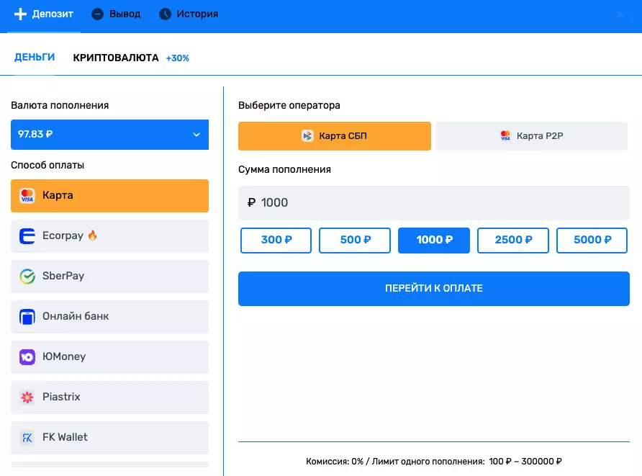Click the Visa/Mastercard icon on Карта option
This screenshot has width=642, height=476.
27,195
